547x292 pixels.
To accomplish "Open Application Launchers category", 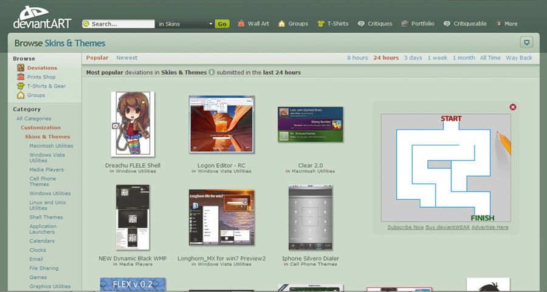I will click(43, 229).
